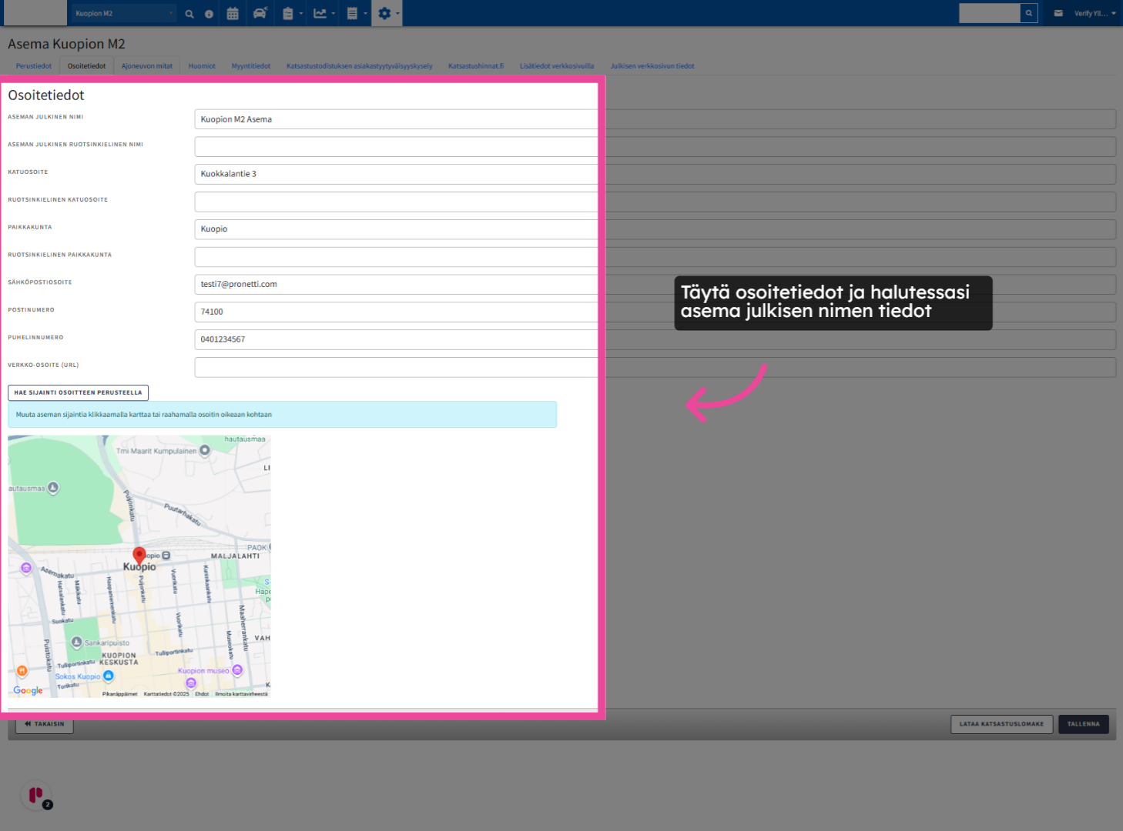The height and width of the screenshot is (831, 1123).
Task: Click the search button beside top-right search field
Action: tap(1029, 13)
